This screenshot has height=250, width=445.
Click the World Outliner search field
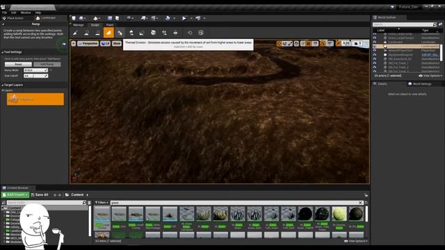pyautogui.click(x=405, y=25)
